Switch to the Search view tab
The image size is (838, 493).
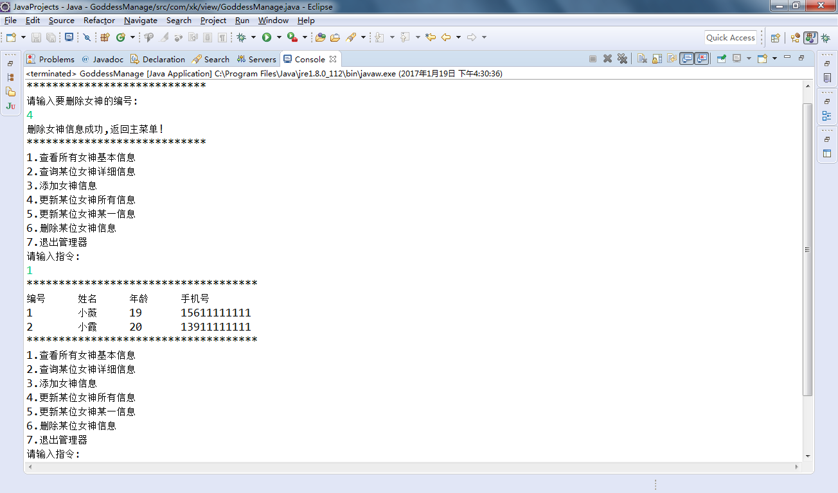[211, 59]
